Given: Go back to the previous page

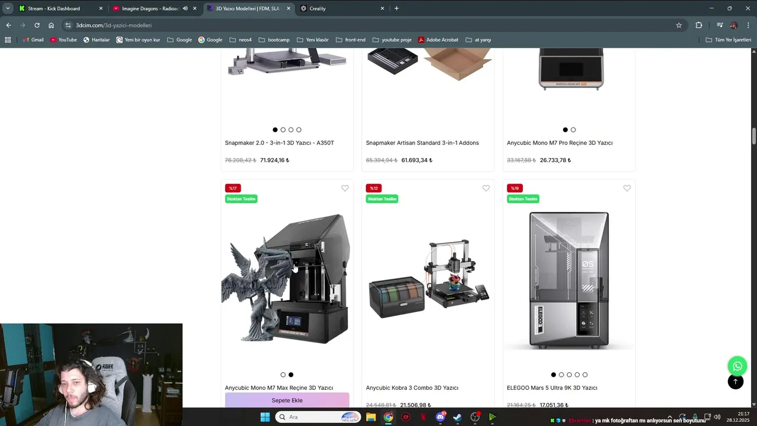Looking at the screenshot, I should coord(8,25).
